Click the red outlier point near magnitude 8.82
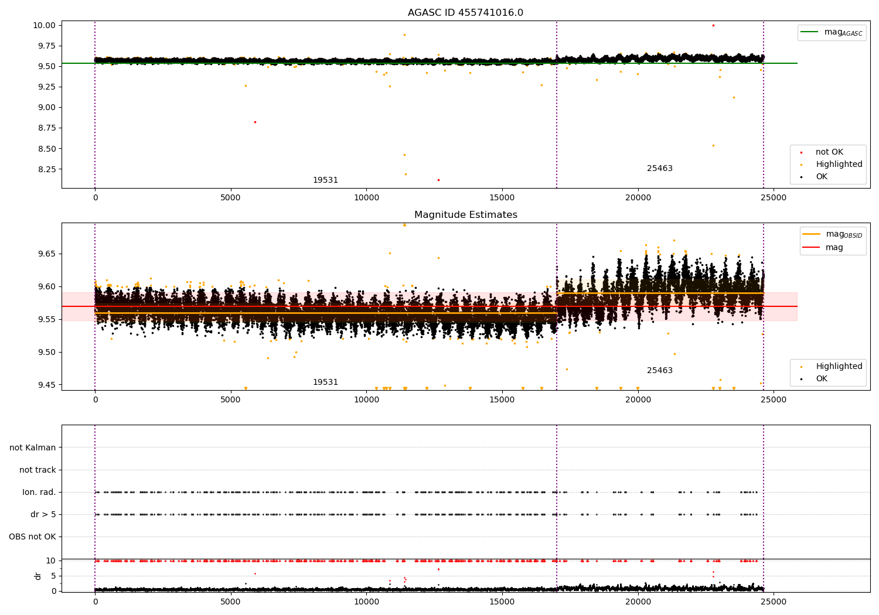The width and height of the screenshot is (879, 615). [255, 122]
